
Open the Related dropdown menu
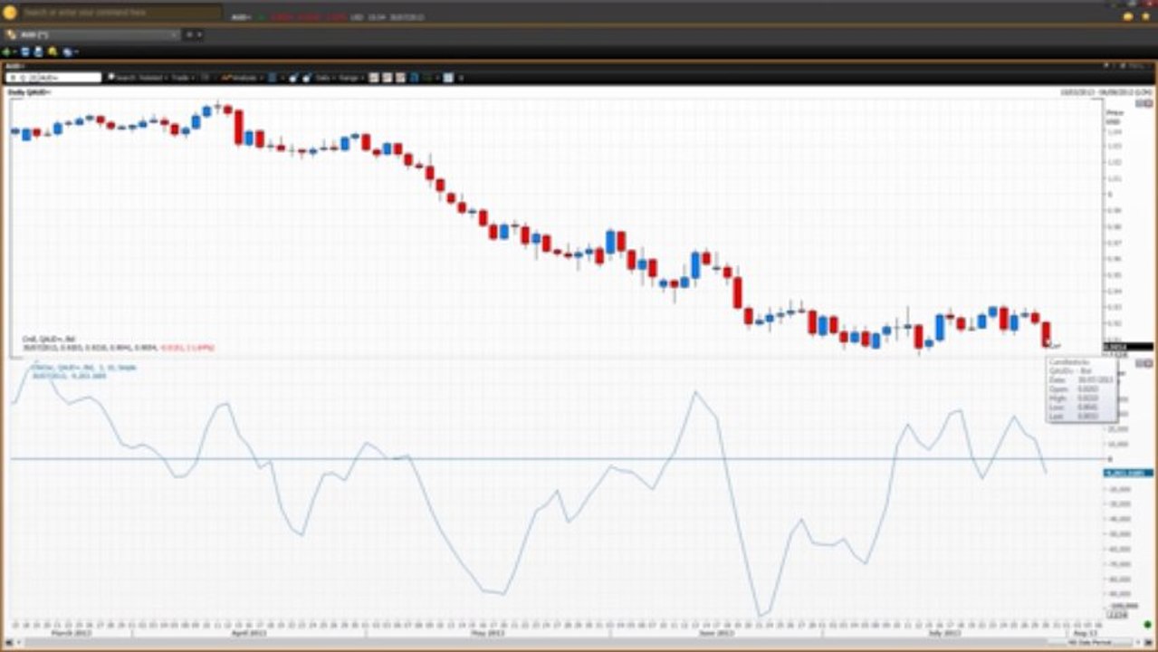[155, 78]
